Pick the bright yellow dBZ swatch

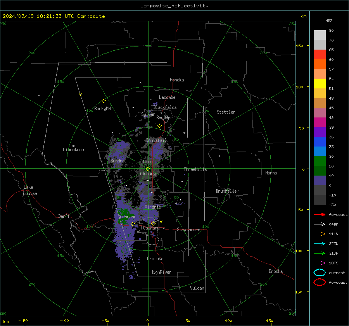point(320,84)
